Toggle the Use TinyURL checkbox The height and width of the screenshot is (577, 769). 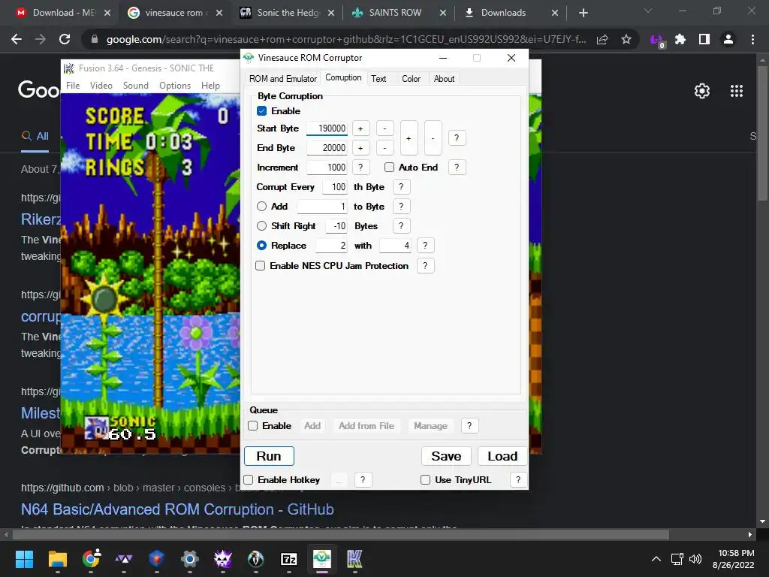coord(426,480)
